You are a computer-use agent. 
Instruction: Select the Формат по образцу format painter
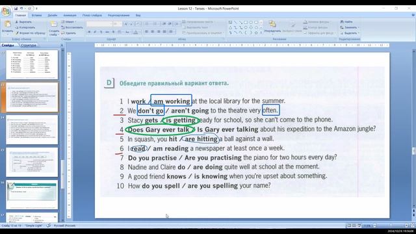(x=31, y=33)
